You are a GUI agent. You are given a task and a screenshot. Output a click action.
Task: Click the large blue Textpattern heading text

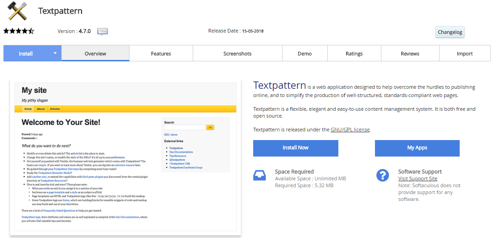[x=280, y=85]
